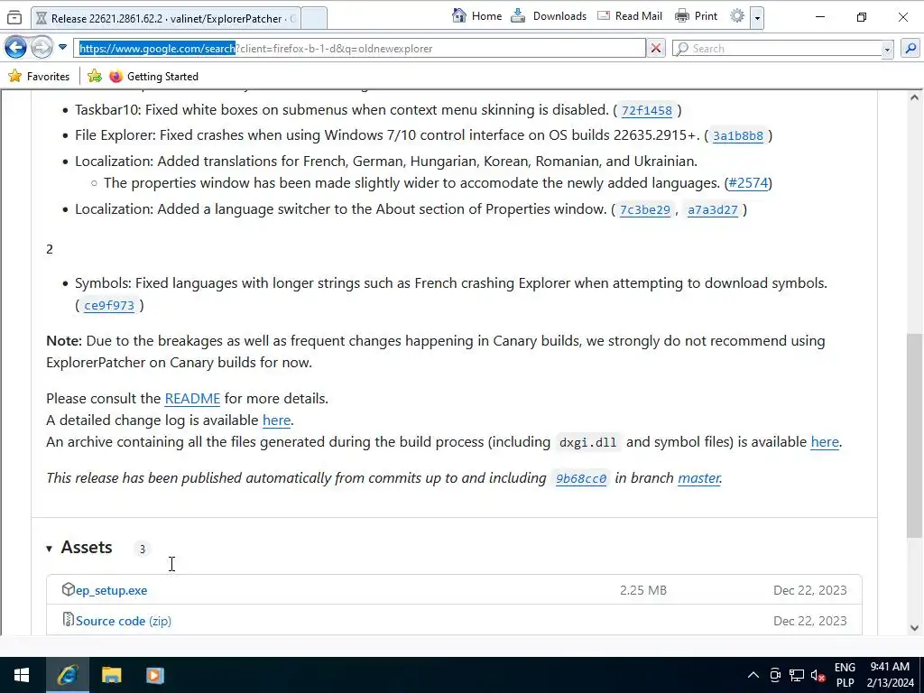Click 'Dec 22, 2023' in the Source code row
The height and width of the screenshot is (693, 924).
pyautogui.click(x=809, y=621)
